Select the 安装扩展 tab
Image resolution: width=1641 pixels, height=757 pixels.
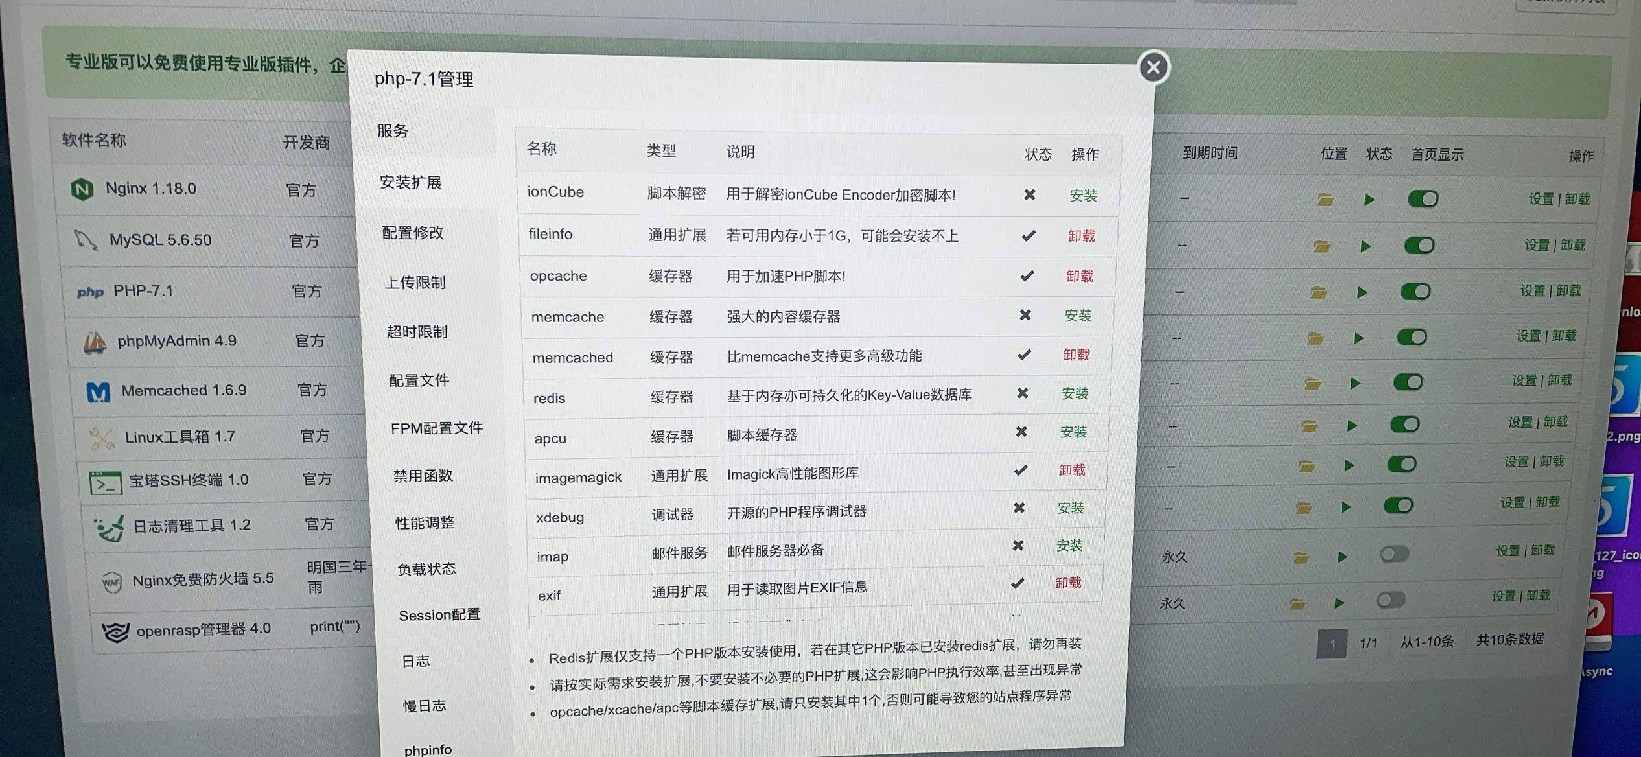pyautogui.click(x=411, y=182)
